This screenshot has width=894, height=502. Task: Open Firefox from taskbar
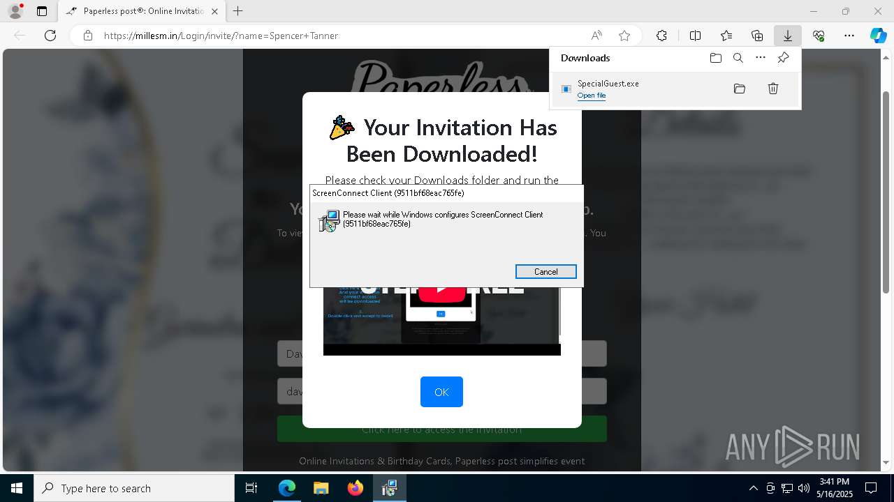(x=355, y=488)
